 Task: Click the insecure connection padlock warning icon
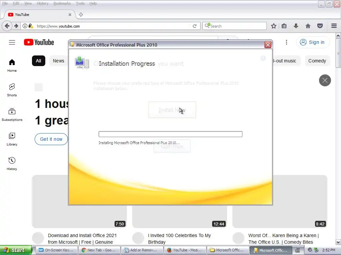click(x=31, y=26)
